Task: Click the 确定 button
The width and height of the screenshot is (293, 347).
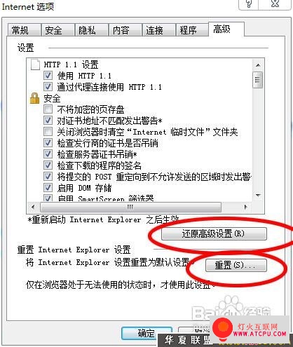Action: pyautogui.click(x=147, y=333)
